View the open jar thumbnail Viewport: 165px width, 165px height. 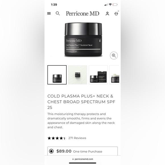click(114, 75)
